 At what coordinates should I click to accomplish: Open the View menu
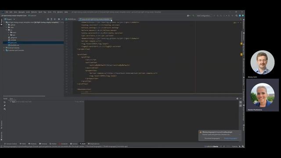[x=15, y=12]
